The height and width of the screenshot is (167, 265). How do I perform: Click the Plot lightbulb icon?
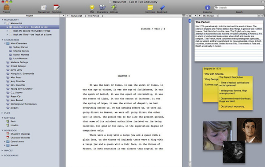point(92,7)
